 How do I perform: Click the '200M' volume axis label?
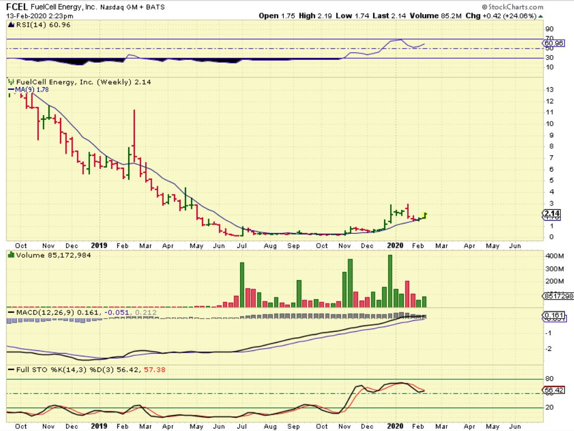coord(554,281)
